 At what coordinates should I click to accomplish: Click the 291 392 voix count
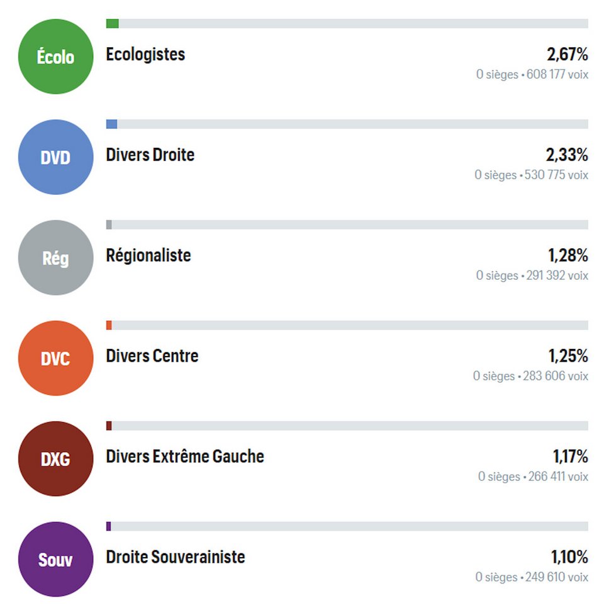[557, 275]
